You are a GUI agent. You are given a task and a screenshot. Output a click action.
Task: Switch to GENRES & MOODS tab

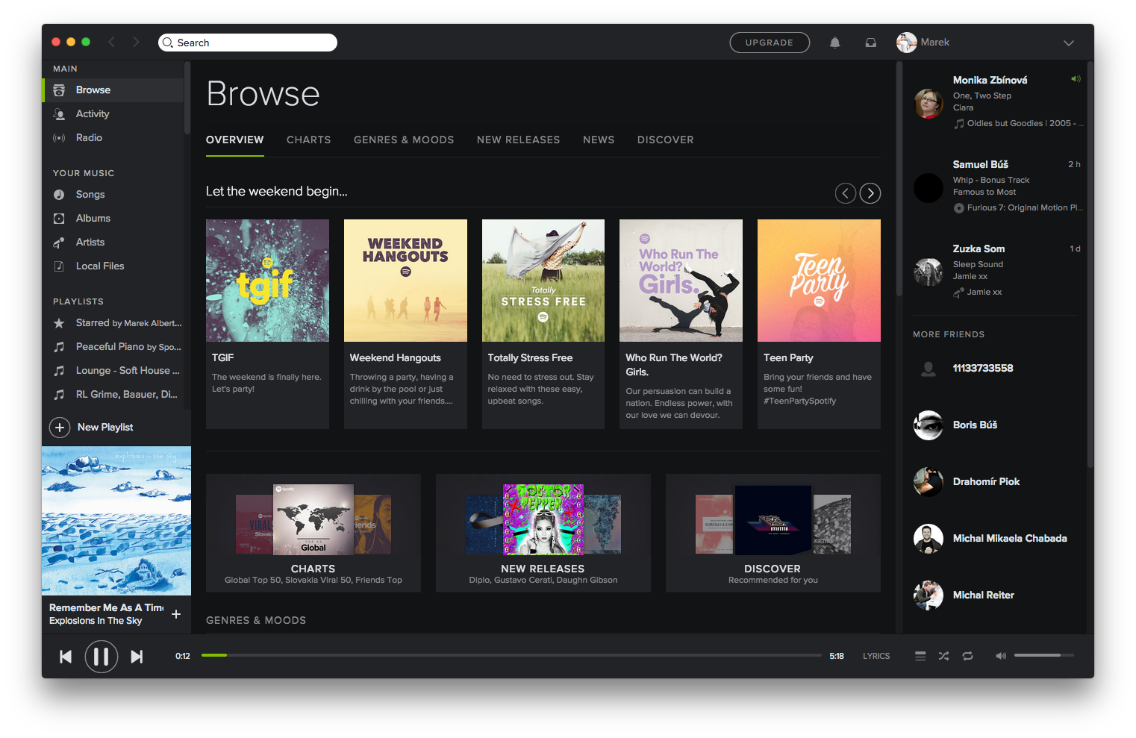[x=404, y=140]
